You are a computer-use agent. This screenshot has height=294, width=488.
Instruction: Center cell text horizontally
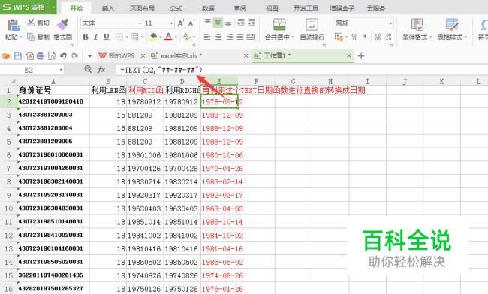tap(218, 37)
